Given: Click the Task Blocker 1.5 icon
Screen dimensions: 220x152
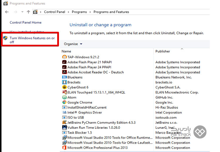Looking at the screenshot, I should (x=64, y=133).
